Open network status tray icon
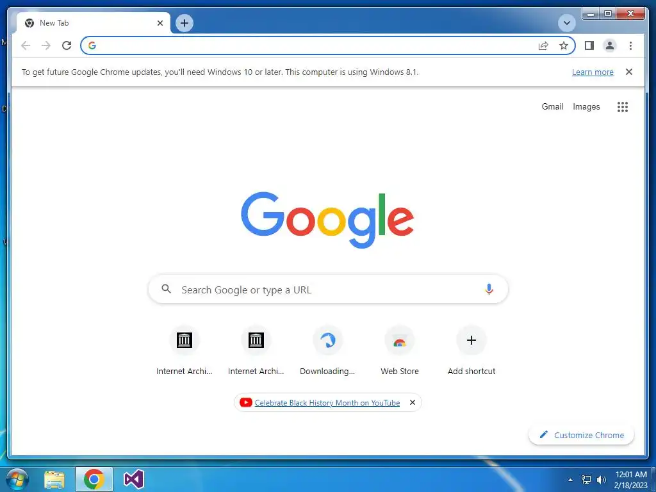Image resolution: width=656 pixels, height=492 pixels. click(586, 480)
